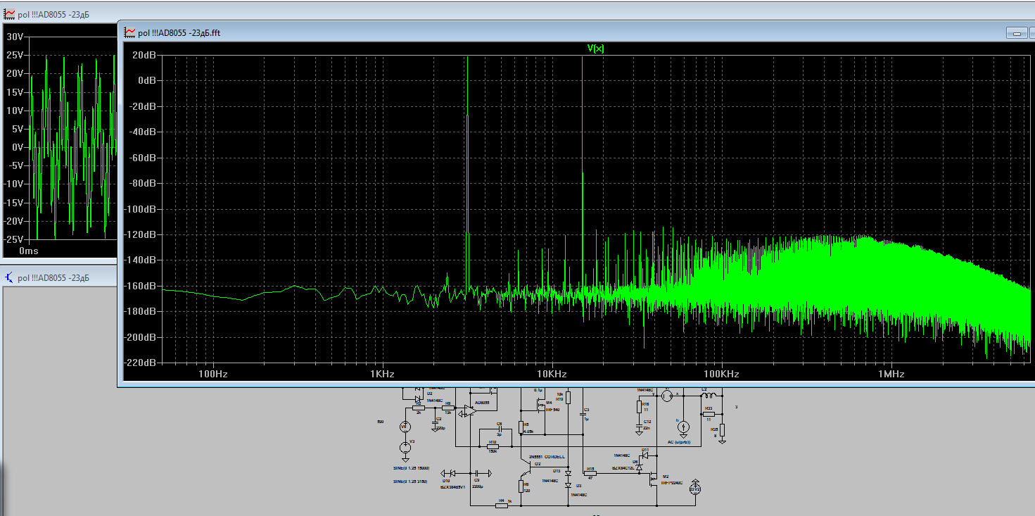
Task: Select the V3 voltage source symbol
Action: click(405, 446)
